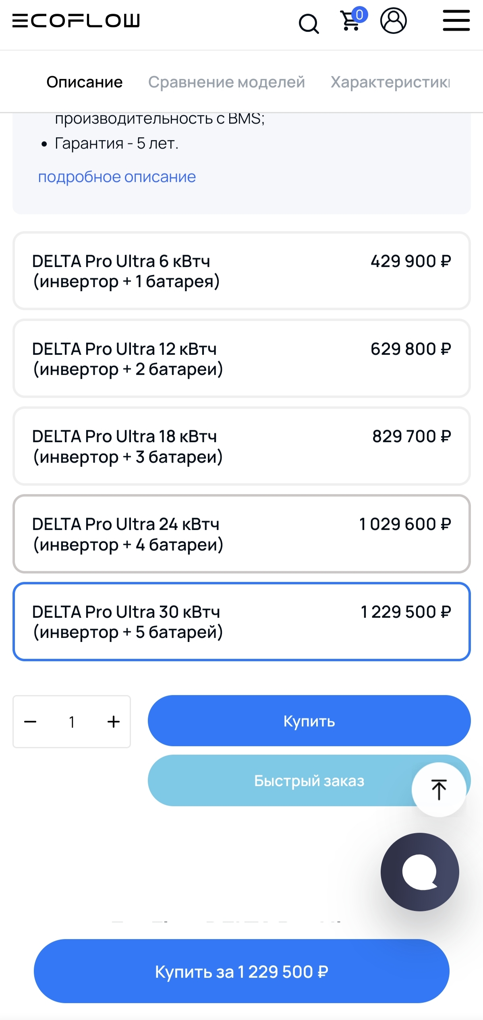Image resolution: width=483 pixels, height=1020 pixels.
Task: Open the user account profile icon
Action: pos(393,21)
